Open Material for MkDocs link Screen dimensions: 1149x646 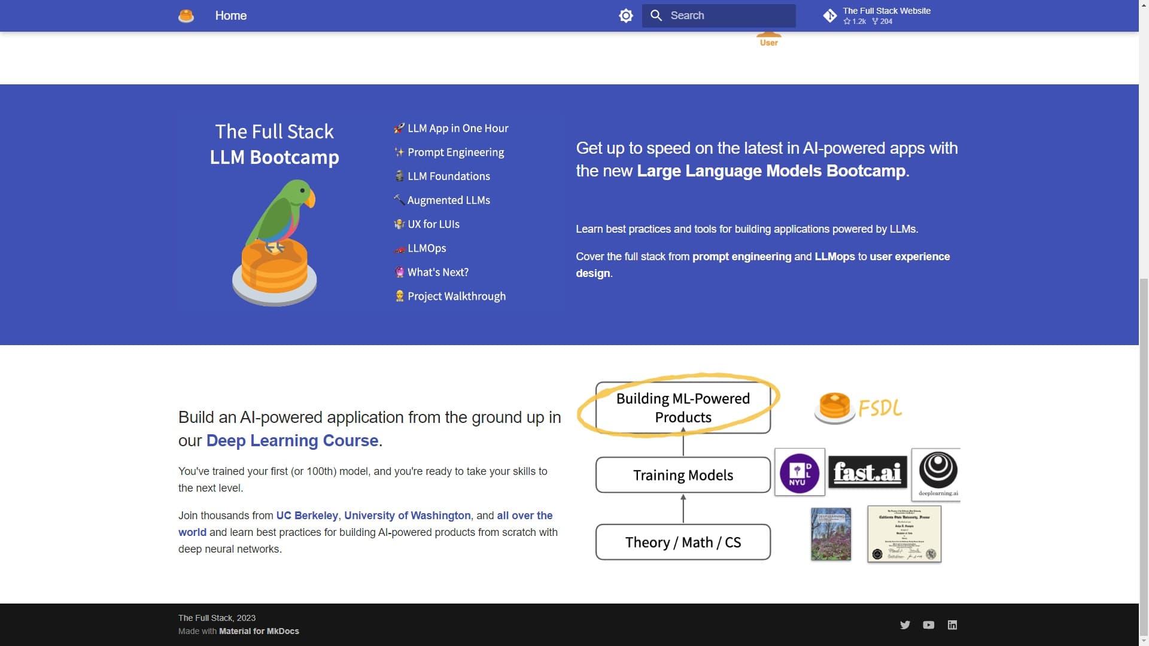point(259,631)
